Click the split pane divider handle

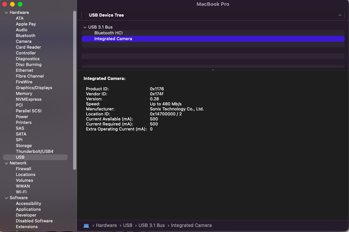pos(213,70)
